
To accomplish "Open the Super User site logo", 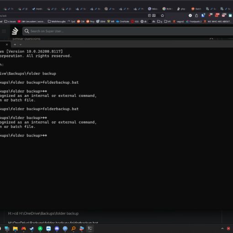I will [x=15, y=31].
